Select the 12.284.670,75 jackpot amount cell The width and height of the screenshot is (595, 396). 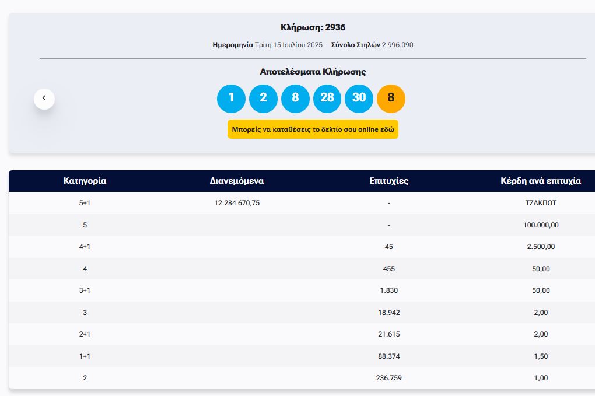click(x=237, y=203)
